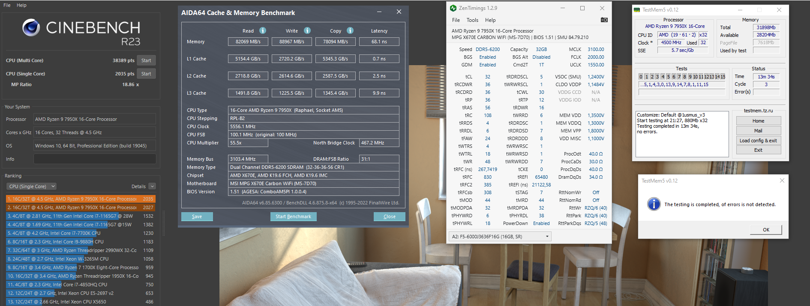810x306 pixels.
Task: Select ranking row 1 scoring 2035
Action: point(81,199)
